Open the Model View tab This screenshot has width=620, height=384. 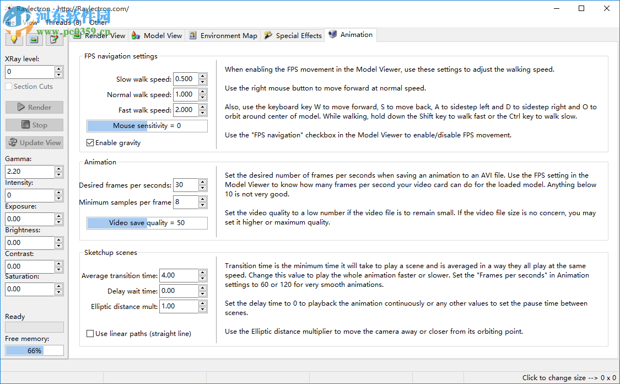[157, 36]
